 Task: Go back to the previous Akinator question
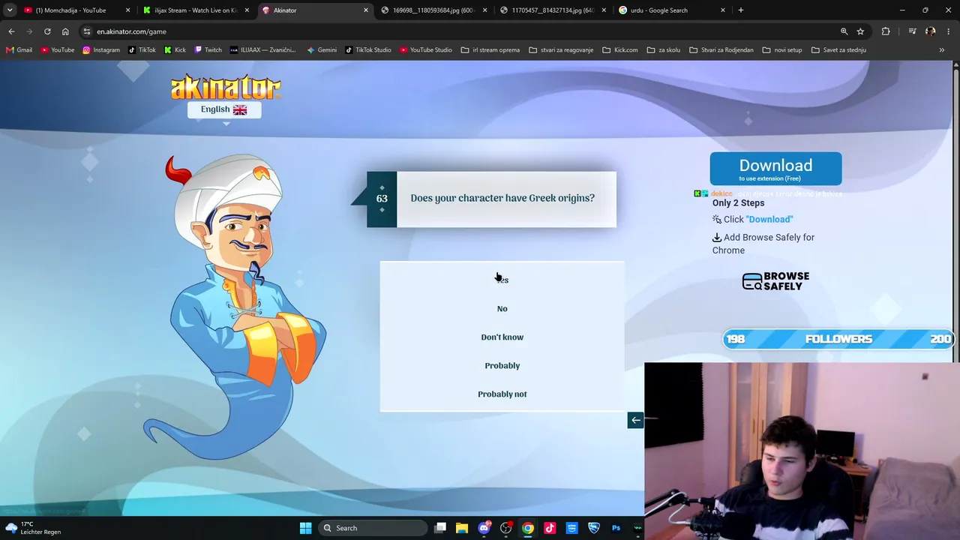(635, 420)
